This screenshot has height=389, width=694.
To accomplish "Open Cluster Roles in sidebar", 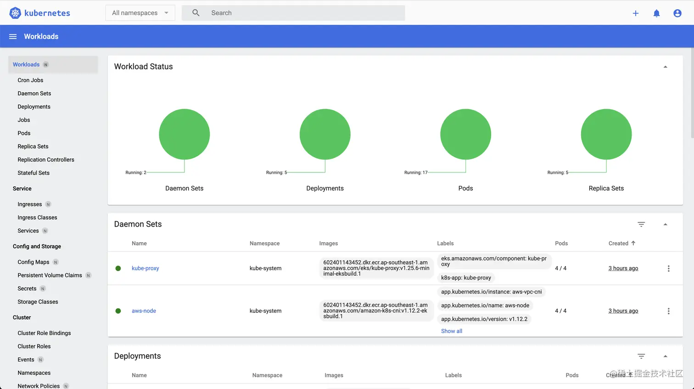I will (x=34, y=347).
